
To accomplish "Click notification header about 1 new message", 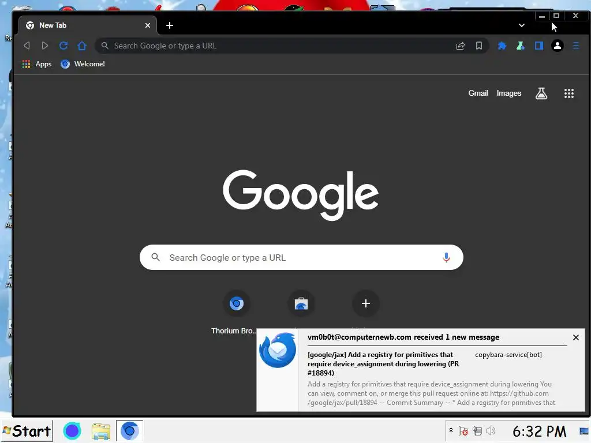I will point(403,337).
